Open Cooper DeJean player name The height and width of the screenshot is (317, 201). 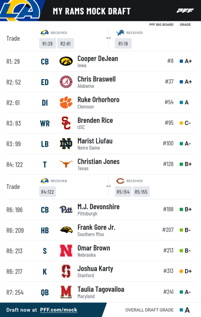(x=98, y=58)
